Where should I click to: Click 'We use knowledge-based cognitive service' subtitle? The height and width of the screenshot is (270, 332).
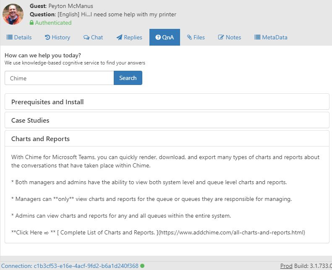pos(75,63)
